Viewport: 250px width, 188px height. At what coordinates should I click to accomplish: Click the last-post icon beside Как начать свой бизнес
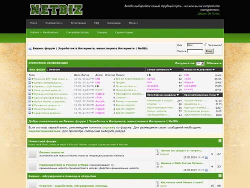pos(158,182)
